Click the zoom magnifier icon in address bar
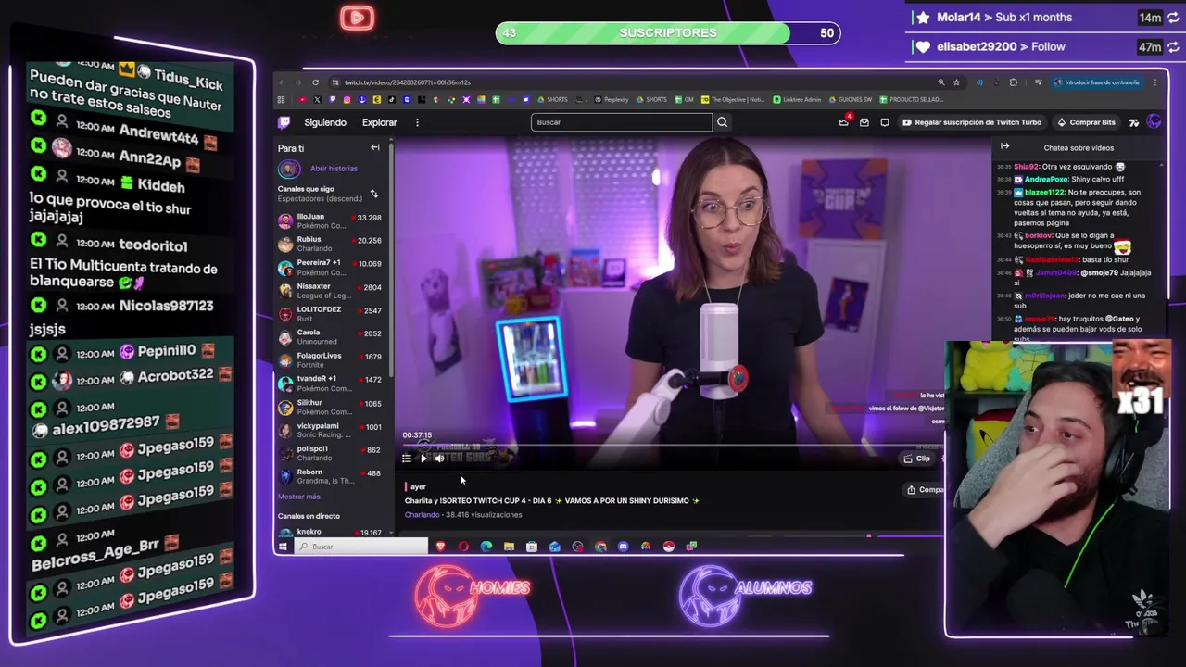 pyautogui.click(x=941, y=82)
